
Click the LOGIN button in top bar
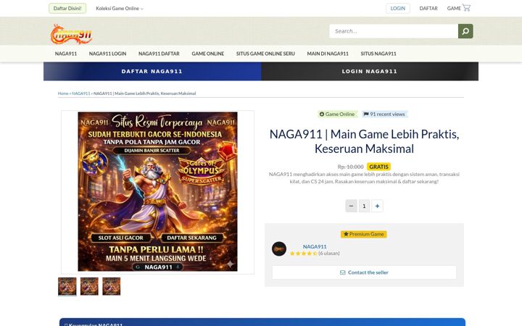398,8
